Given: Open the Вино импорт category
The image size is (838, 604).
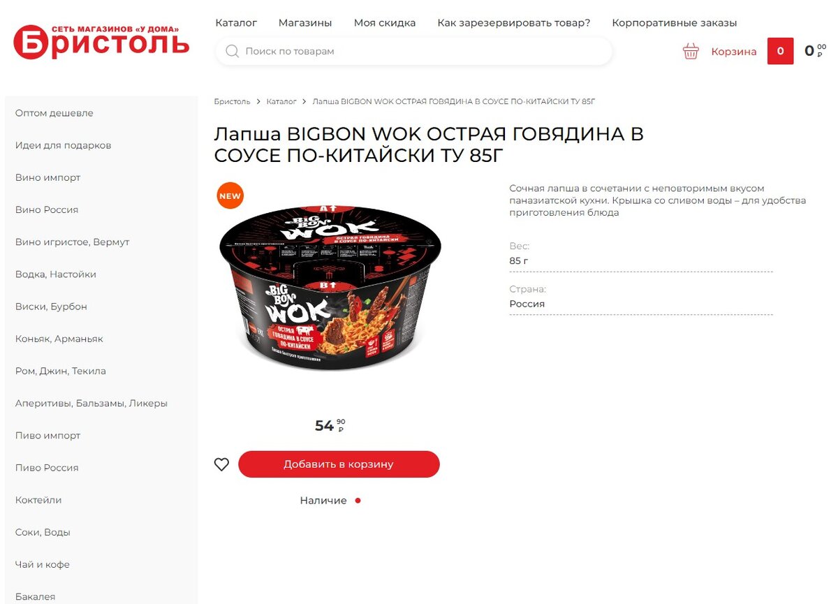Looking at the screenshot, I should click(47, 177).
